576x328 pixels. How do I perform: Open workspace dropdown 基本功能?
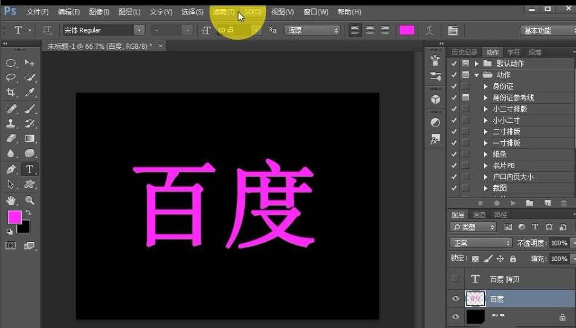click(x=548, y=30)
